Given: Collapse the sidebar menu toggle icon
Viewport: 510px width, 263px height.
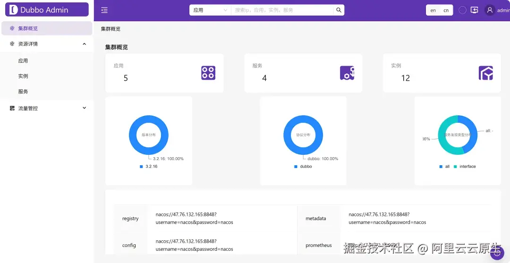Looking at the screenshot, I should [104, 10].
